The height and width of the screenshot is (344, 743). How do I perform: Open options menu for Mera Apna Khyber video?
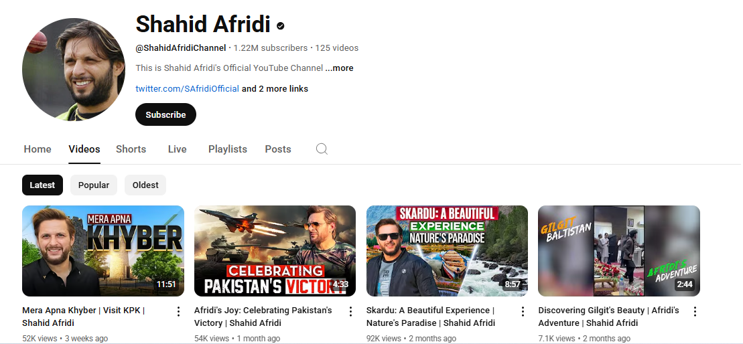tap(178, 311)
